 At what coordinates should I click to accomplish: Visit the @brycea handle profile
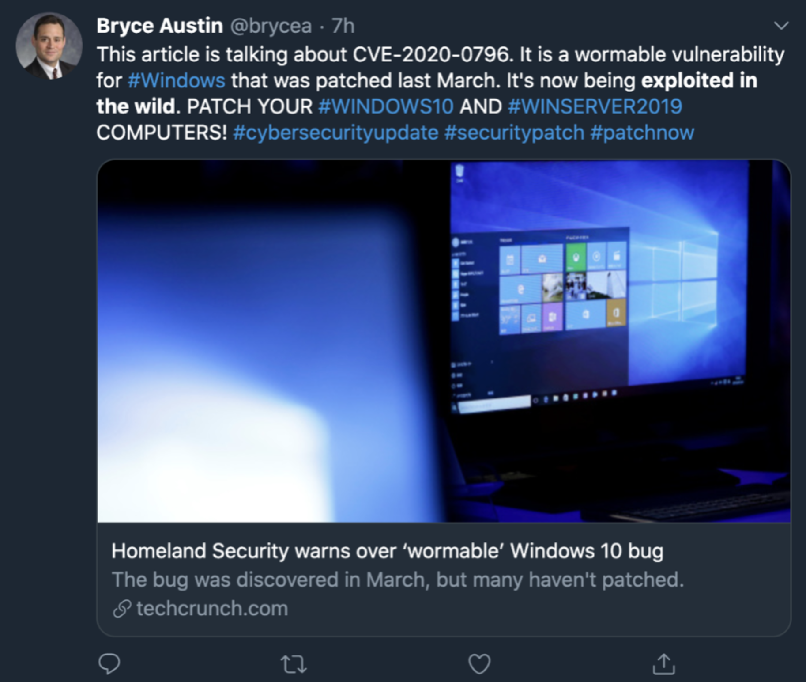click(x=271, y=26)
